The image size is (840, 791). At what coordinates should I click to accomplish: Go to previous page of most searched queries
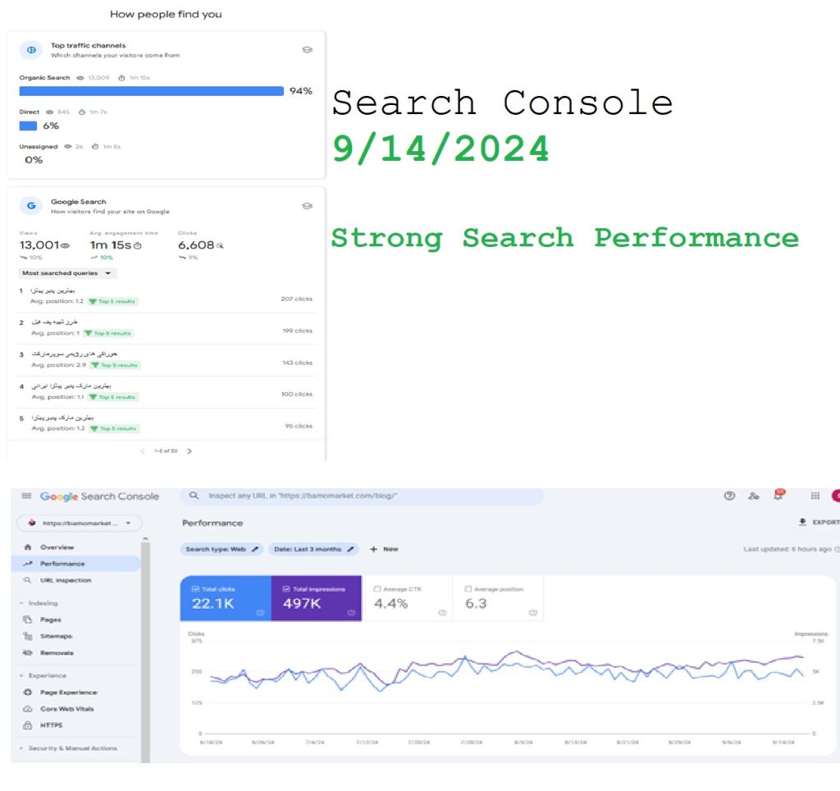143,451
